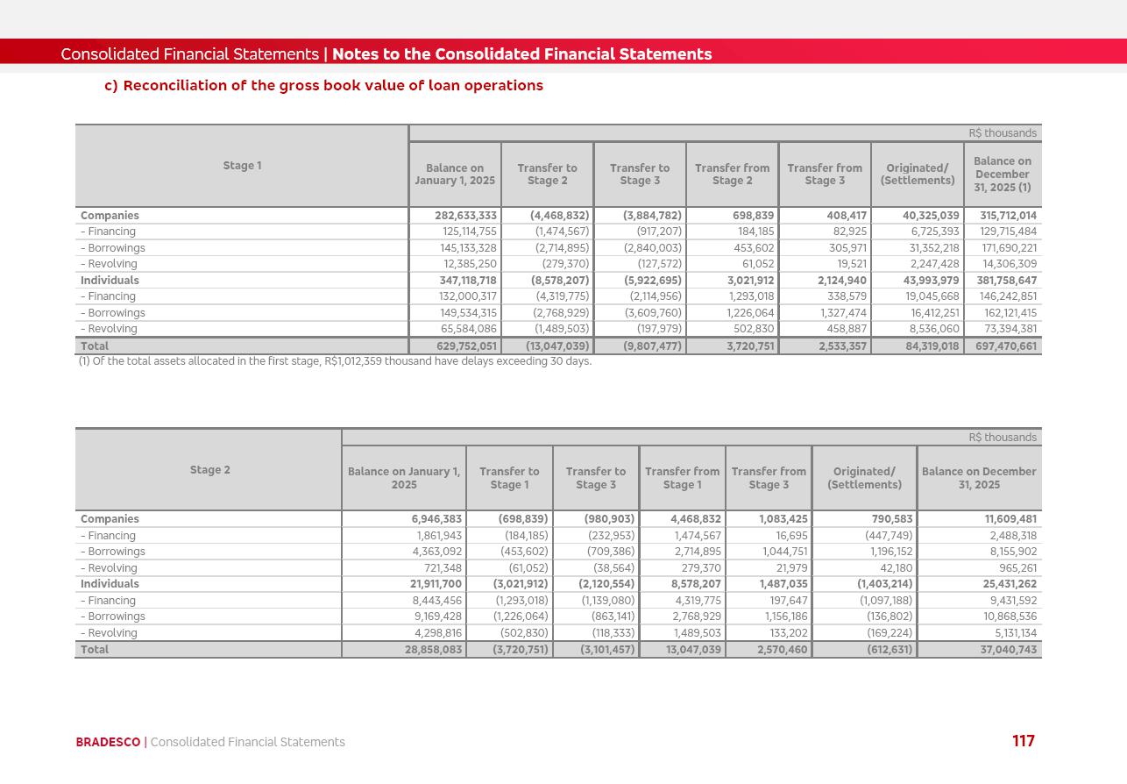The height and width of the screenshot is (784, 1127).
Task: Select the Stage 2 total ending balance 37,040,743
Action: click(x=1008, y=650)
